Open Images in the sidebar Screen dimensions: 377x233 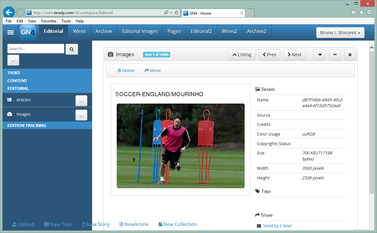[x=23, y=114]
